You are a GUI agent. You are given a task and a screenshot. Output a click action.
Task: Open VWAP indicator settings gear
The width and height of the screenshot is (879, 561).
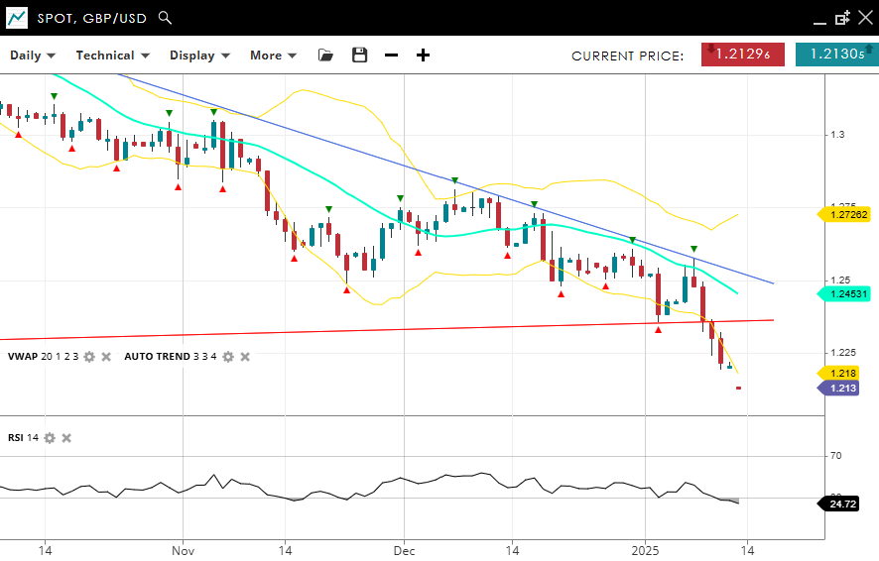(x=89, y=357)
